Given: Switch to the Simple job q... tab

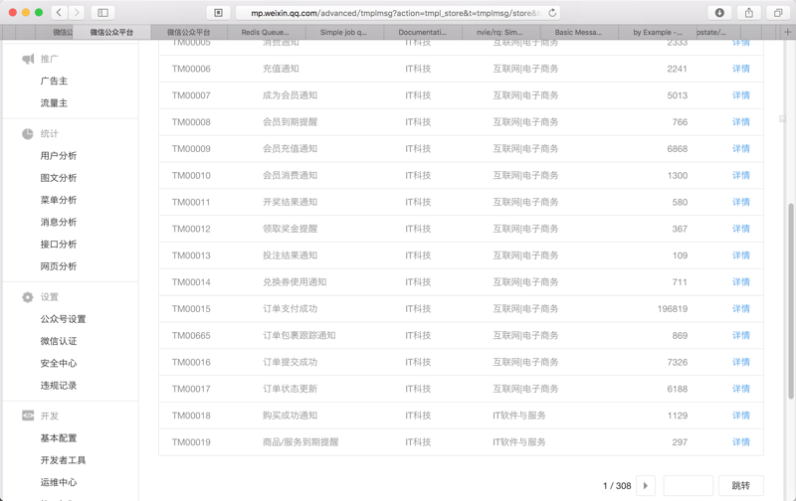Looking at the screenshot, I should click(x=343, y=32).
